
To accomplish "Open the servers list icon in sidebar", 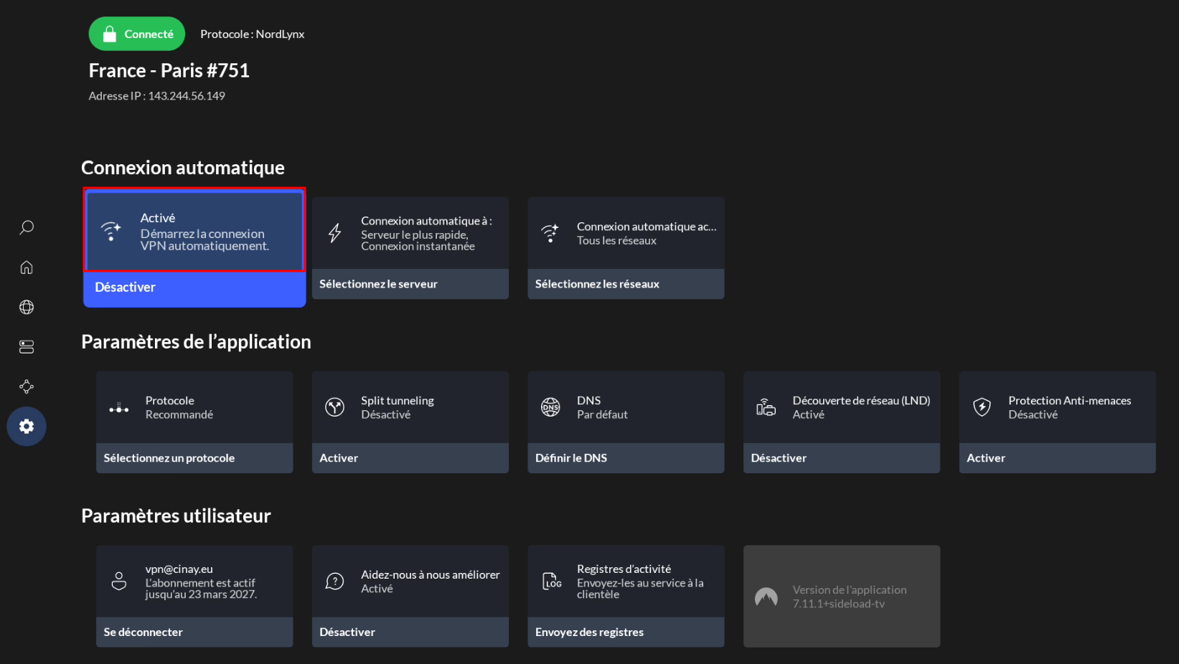I will pos(27,347).
